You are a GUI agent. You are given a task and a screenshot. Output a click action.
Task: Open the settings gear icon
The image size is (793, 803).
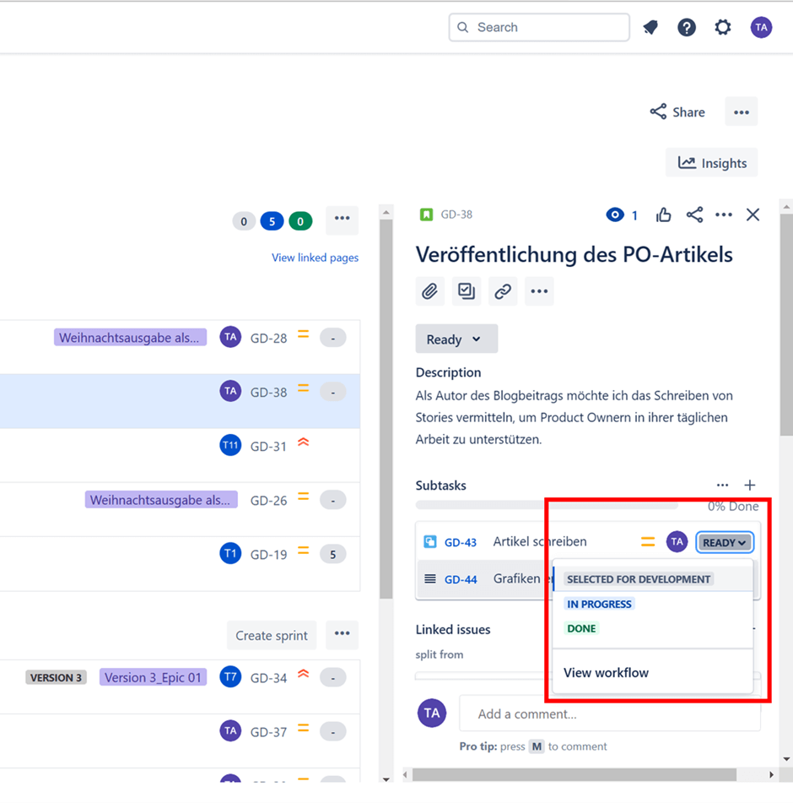pos(723,28)
